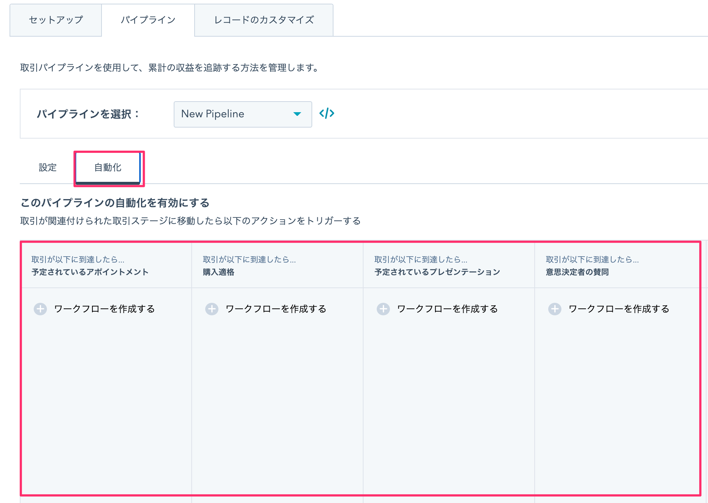Create workflow for 予定されているアポイントメント stage
This screenshot has width=708, height=503.
(104, 309)
